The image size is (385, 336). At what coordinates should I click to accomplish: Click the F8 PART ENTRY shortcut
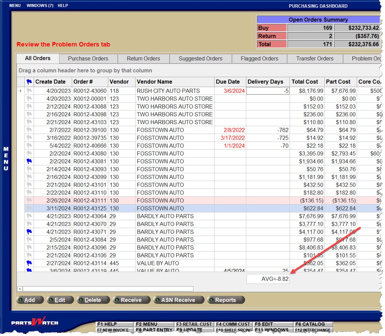154,330
